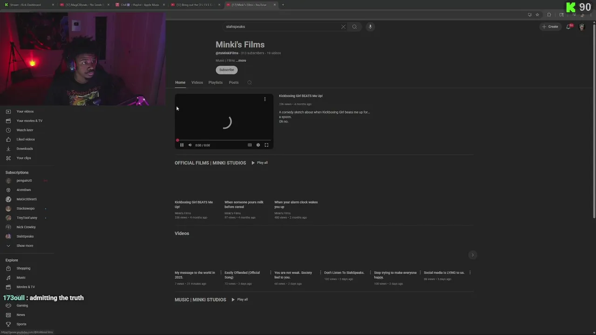
Task: Open 'Kickboxing Girl BEATS Me Up!' featured title
Action: pyautogui.click(x=301, y=96)
